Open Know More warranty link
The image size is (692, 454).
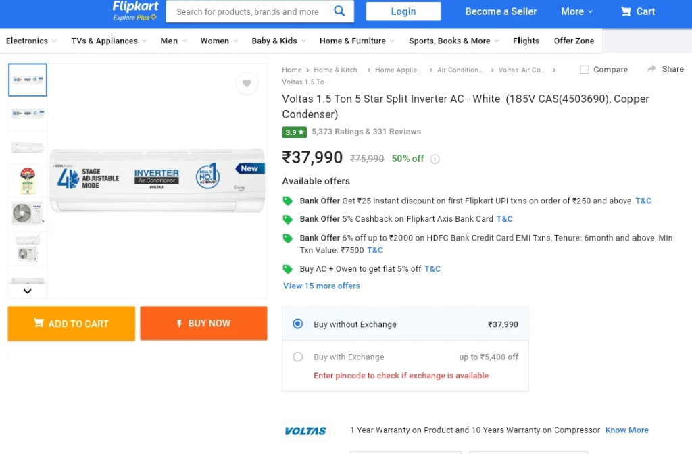(x=626, y=430)
